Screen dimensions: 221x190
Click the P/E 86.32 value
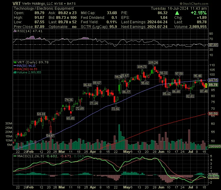click(x=163, y=13)
